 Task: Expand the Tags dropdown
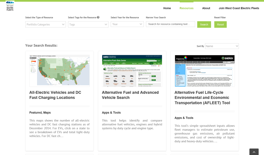[88, 24]
